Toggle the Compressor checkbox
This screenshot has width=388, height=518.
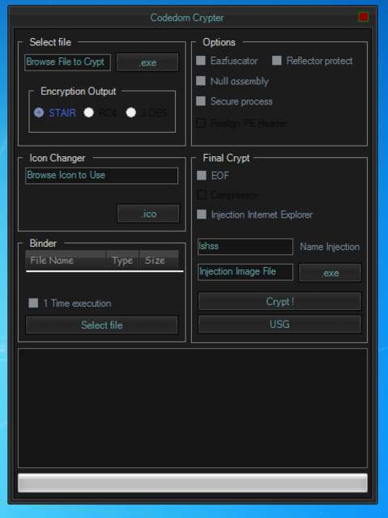pos(202,195)
